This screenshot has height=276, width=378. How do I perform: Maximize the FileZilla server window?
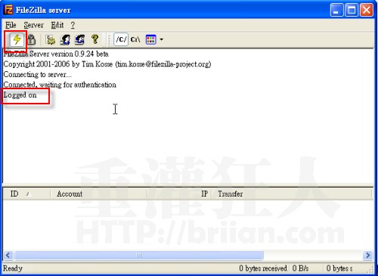point(352,11)
